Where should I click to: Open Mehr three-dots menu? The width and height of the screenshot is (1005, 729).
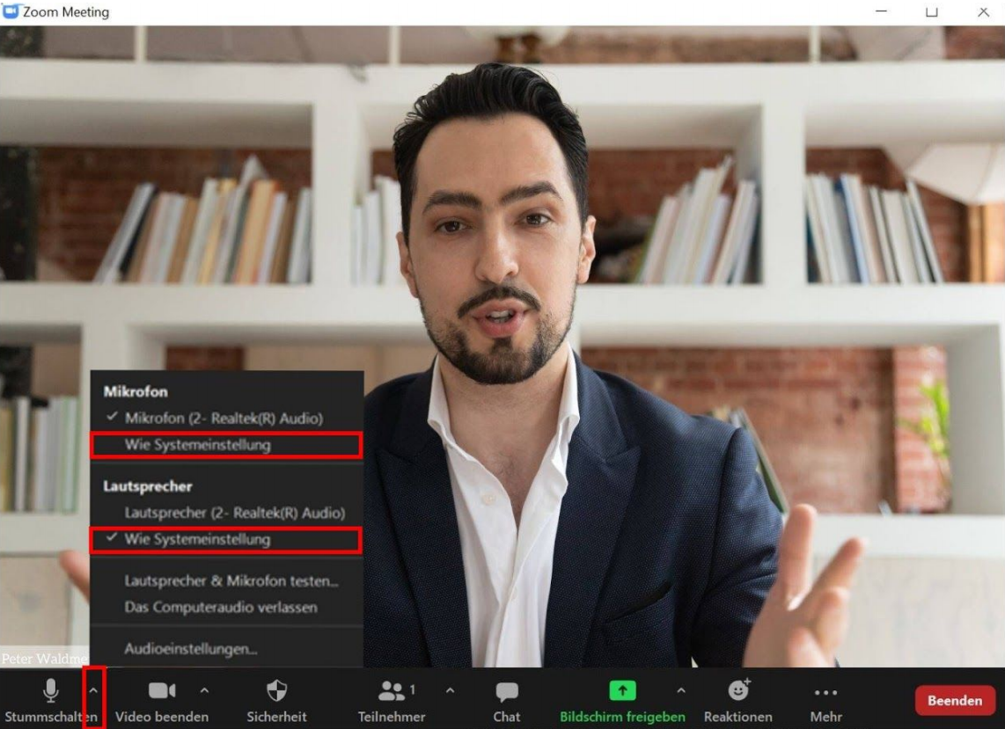[825, 692]
